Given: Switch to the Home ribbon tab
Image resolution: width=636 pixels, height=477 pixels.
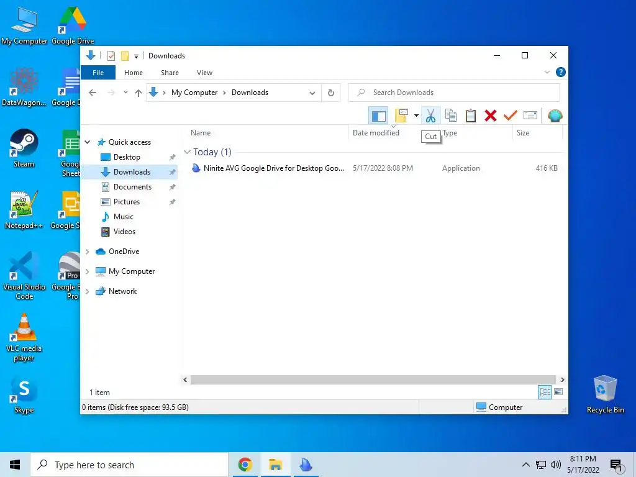Looking at the screenshot, I should pyautogui.click(x=134, y=73).
